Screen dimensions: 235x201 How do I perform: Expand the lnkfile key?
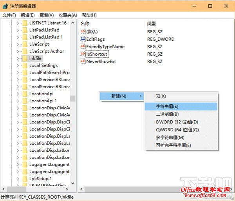click(x=18, y=58)
